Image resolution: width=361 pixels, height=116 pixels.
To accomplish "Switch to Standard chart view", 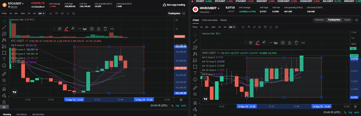I will point(319,20).
